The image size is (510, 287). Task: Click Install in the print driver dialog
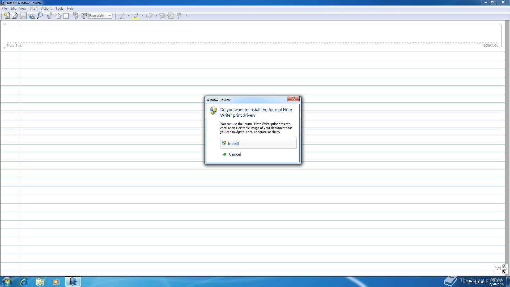258,143
